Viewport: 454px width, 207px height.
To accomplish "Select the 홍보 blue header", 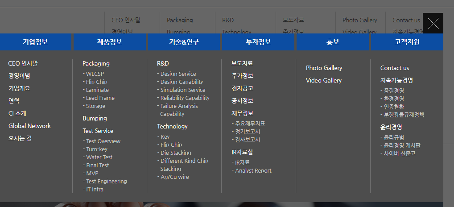I will coord(333,42).
